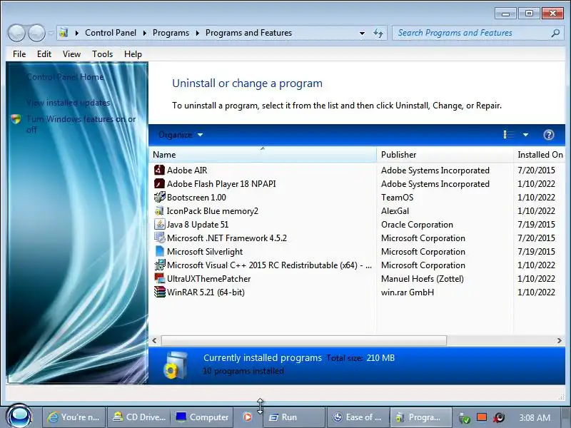Click the shield icon beside Windows features
571x428 pixels.
coord(16,119)
